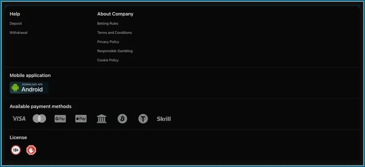This screenshot has width=365, height=167.
Task: Click the Apple Pay icon
Action: [x=81, y=118]
